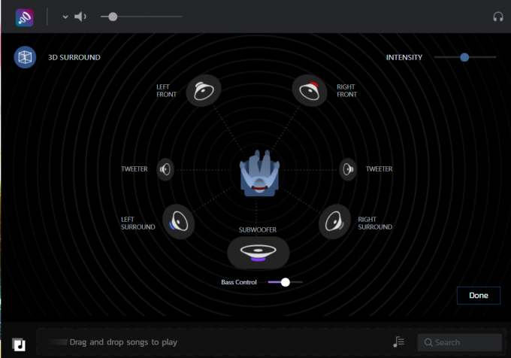This screenshot has height=358, width=511.
Task: Toggle the Right Surround speaker
Action: pos(334,222)
